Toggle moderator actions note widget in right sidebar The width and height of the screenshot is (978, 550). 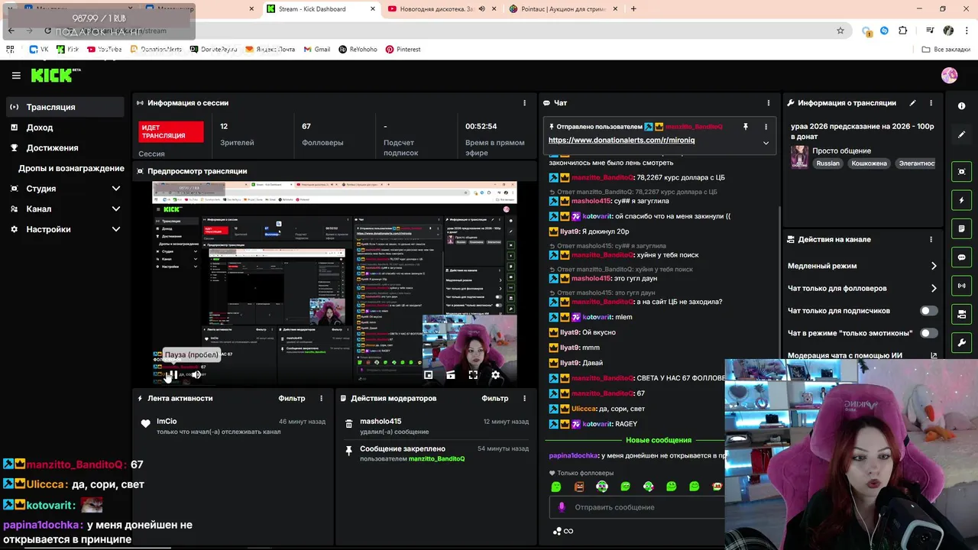coord(962,228)
